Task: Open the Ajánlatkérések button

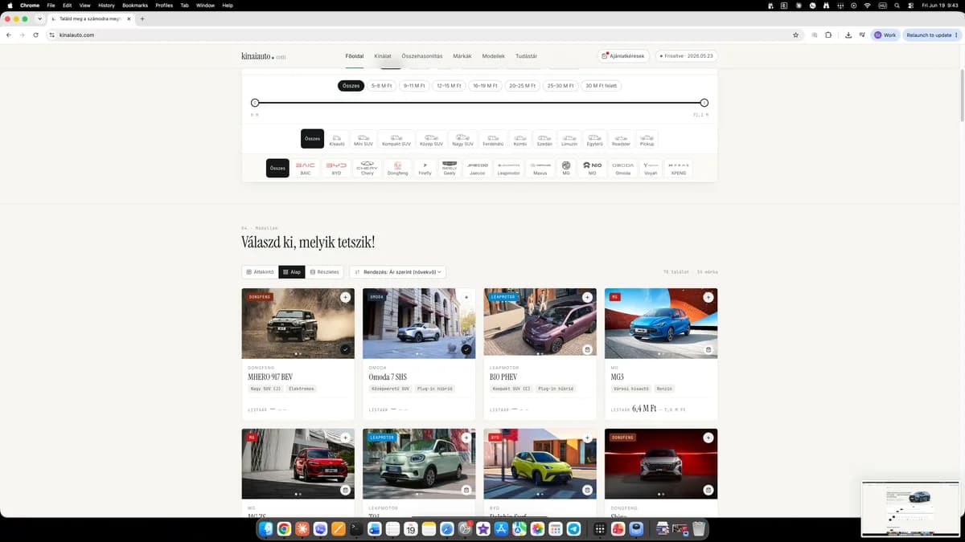Action: (623, 56)
